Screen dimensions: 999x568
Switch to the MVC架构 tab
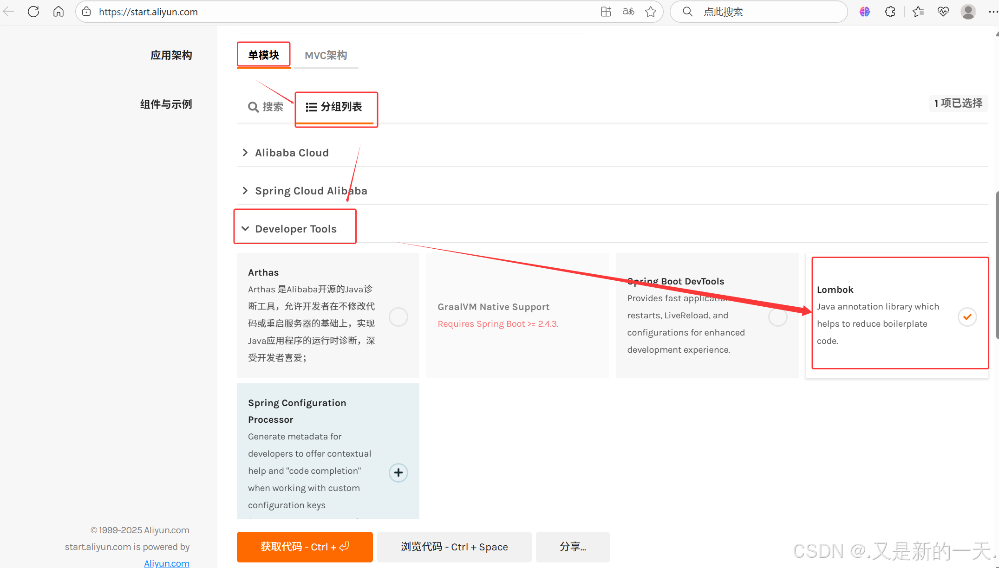click(x=326, y=55)
